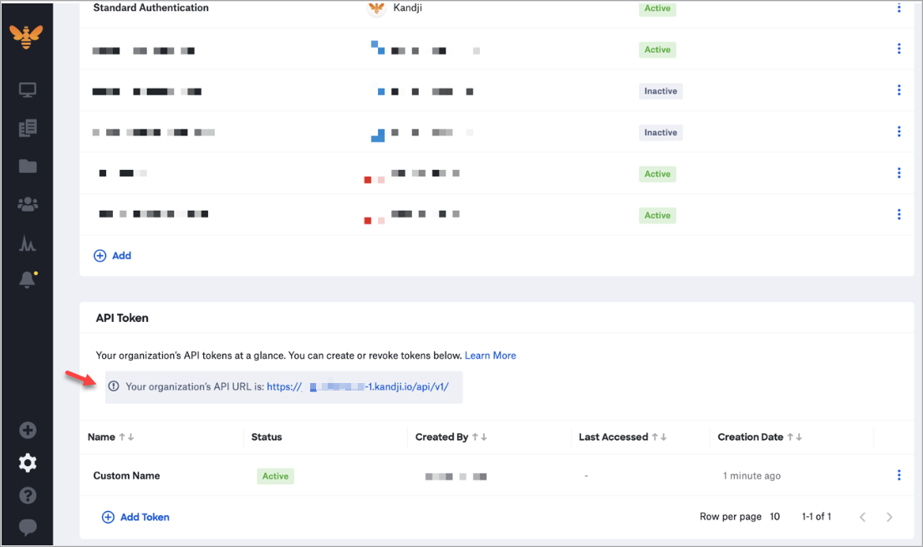This screenshot has width=923, height=547.
Task: Open the feedback chat bubble icon
Action: pyautogui.click(x=28, y=528)
